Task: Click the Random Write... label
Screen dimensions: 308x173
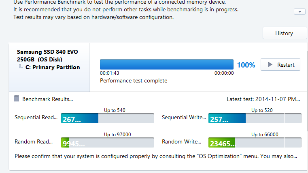Action: pos(181,141)
